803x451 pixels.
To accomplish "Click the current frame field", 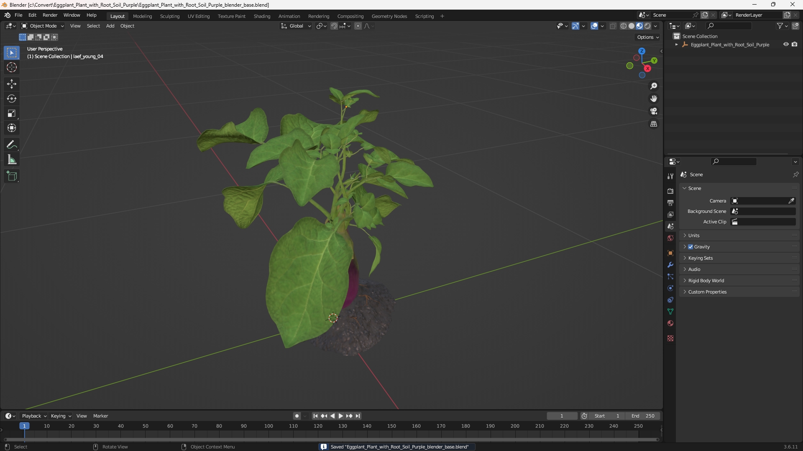I will coord(562,416).
